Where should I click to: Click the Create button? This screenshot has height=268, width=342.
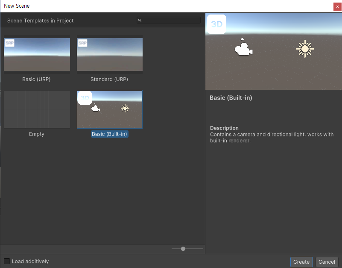click(x=301, y=262)
